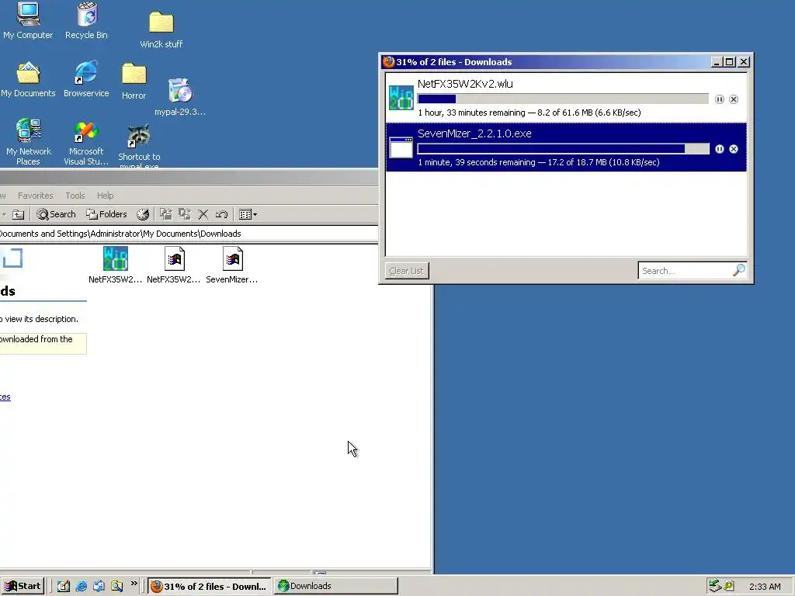Select the Browservice shortcut on desktop
This screenshot has height=596, width=795.
click(86, 80)
